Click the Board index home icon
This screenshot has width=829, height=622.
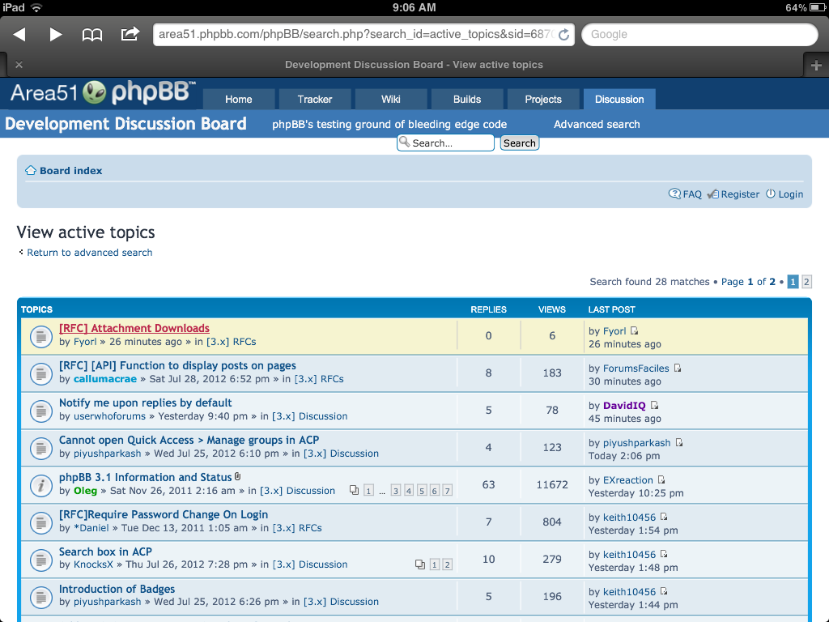(x=31, y=171)
